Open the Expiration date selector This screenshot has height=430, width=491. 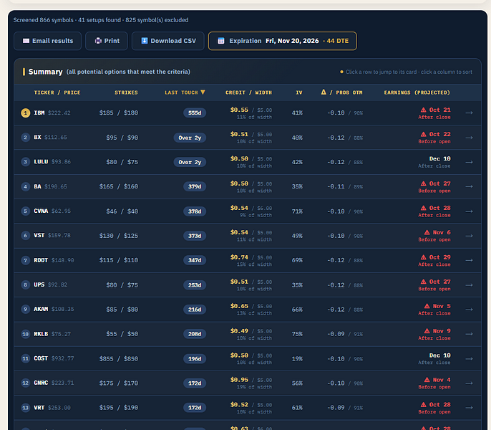point(283,41)
